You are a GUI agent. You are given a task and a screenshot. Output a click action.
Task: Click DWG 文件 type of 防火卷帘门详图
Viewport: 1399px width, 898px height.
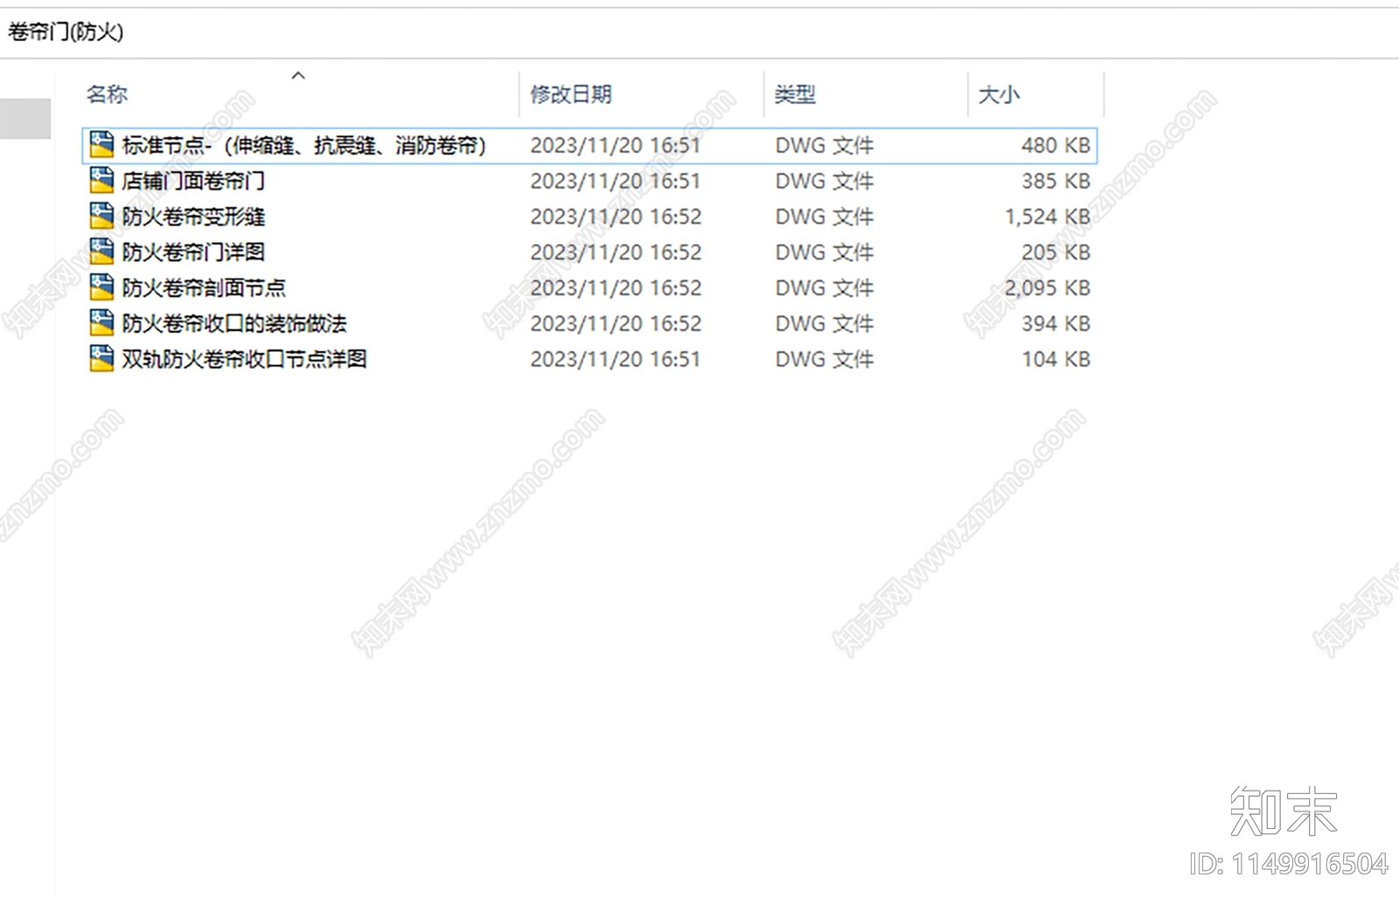pyautogui.click(x=824, y=252)
